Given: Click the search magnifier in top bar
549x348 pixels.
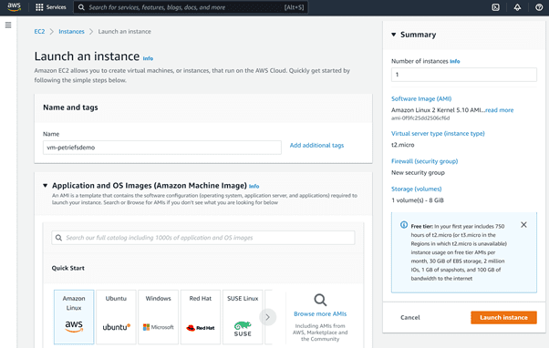Looking at the screenshot, I should (81, 7).
